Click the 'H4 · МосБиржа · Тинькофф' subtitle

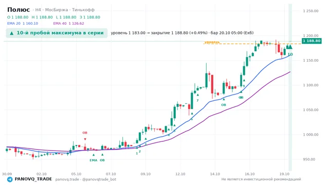coord(65,10)
